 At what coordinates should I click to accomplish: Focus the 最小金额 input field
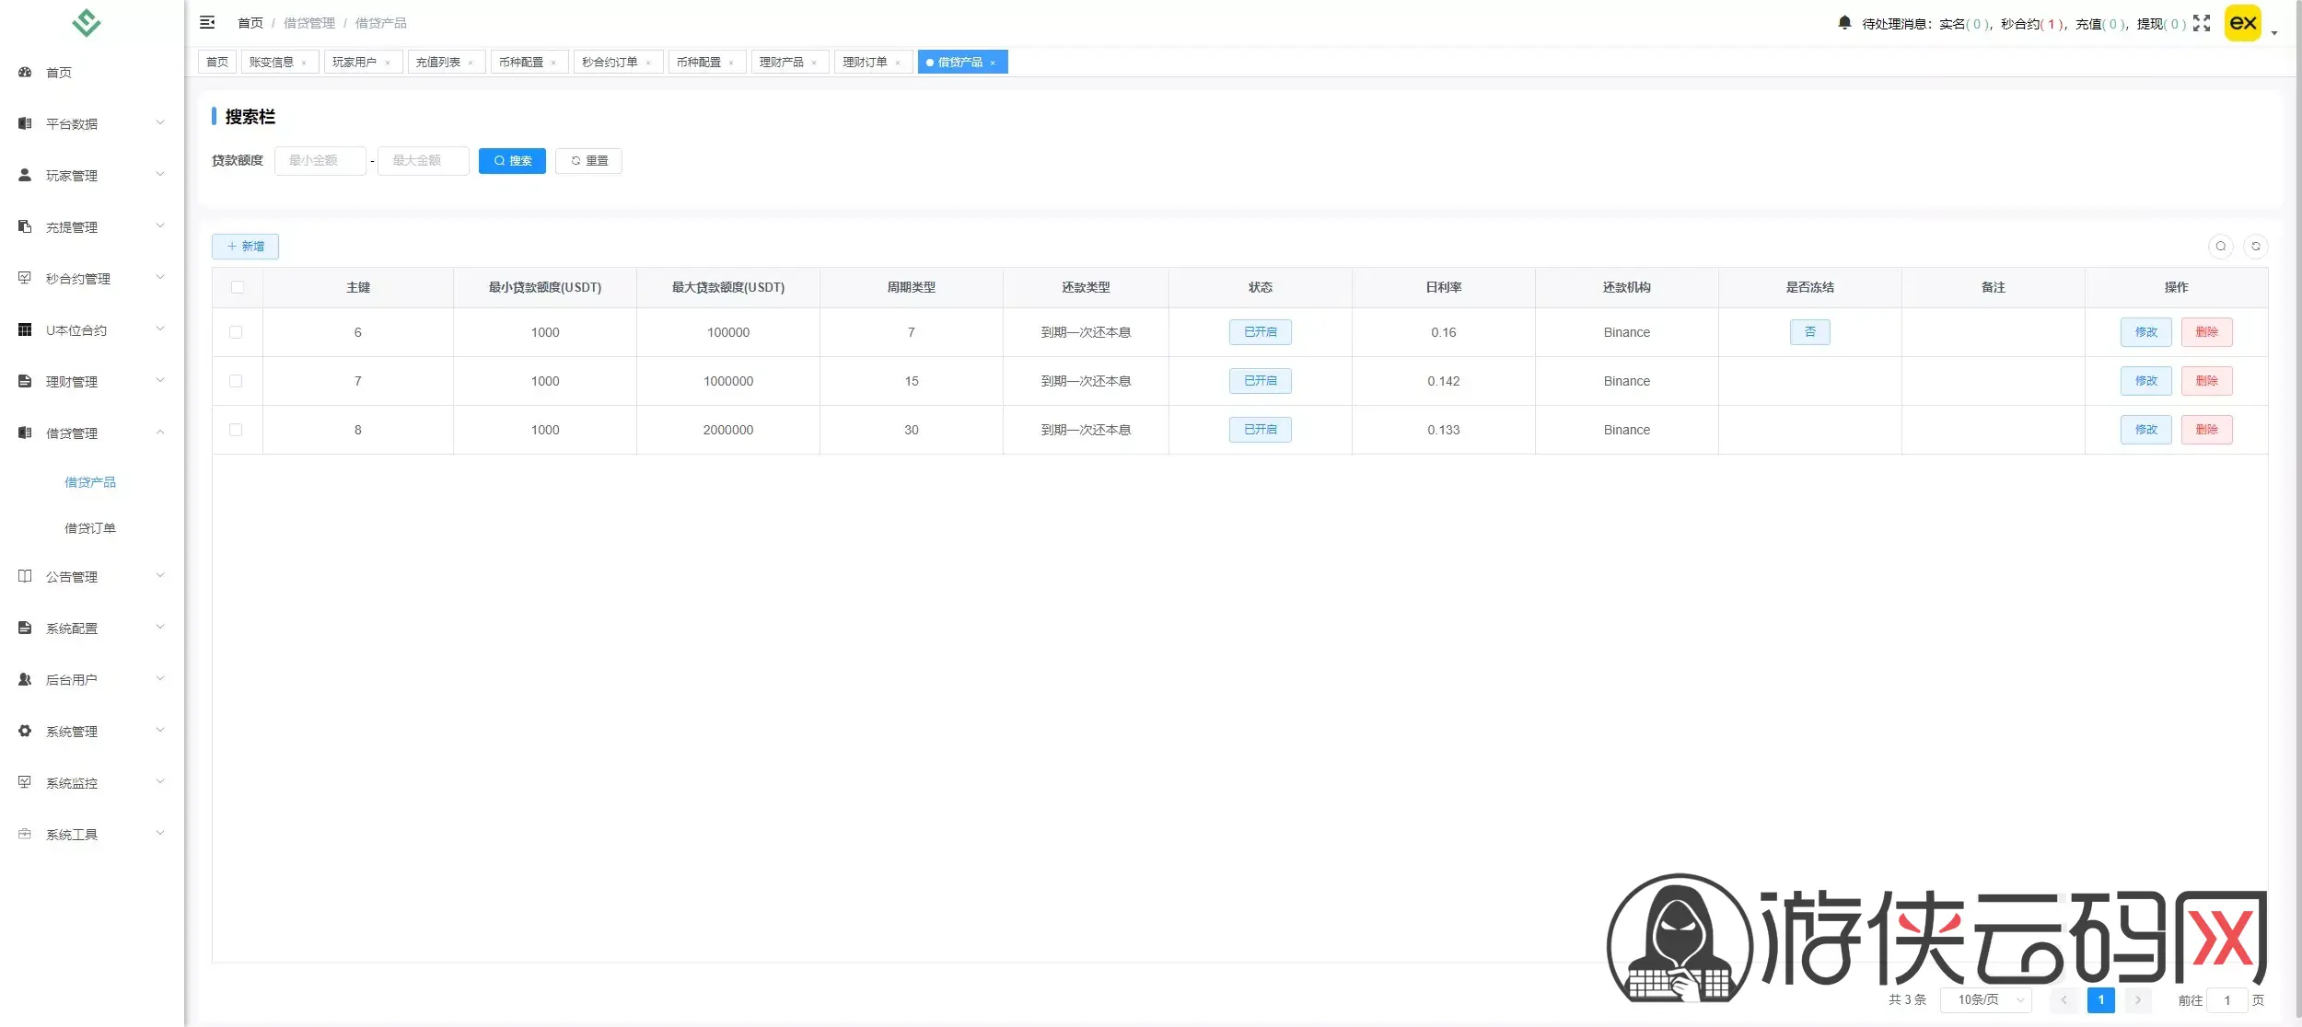(x=320, y=161)
